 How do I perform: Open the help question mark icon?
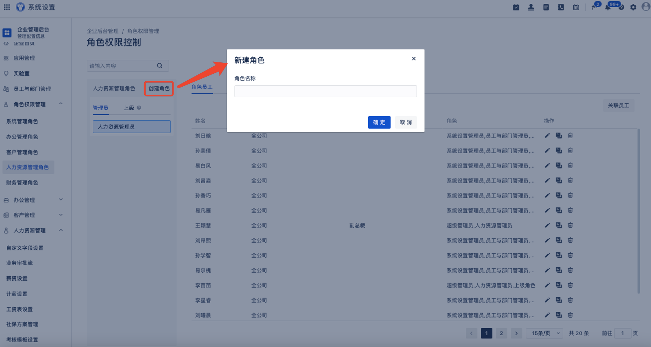[x=621, y=7]
